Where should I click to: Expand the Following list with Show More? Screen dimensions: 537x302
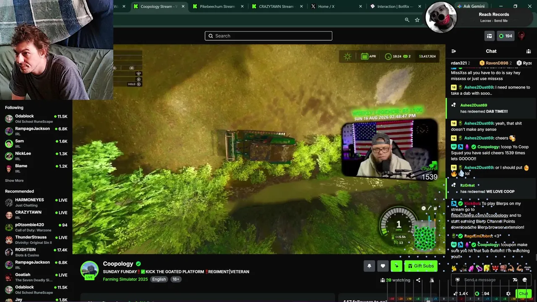[14, 181]
